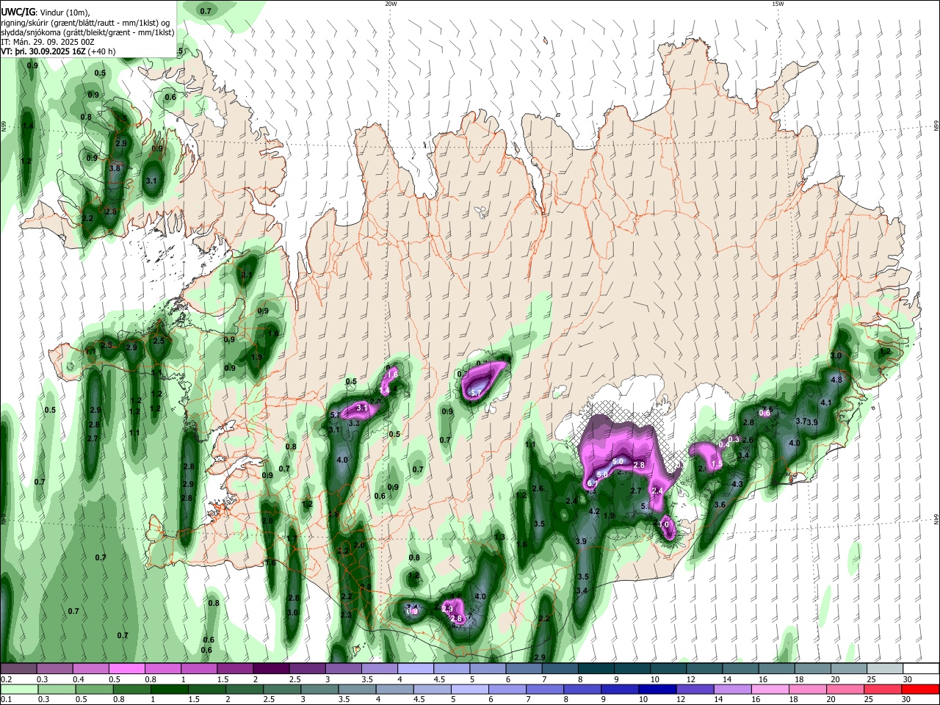Click the 1.3 precipitation value on the map
Viewport: 940px width, 705px height.
pyautogui.click(x=500, y=537)
